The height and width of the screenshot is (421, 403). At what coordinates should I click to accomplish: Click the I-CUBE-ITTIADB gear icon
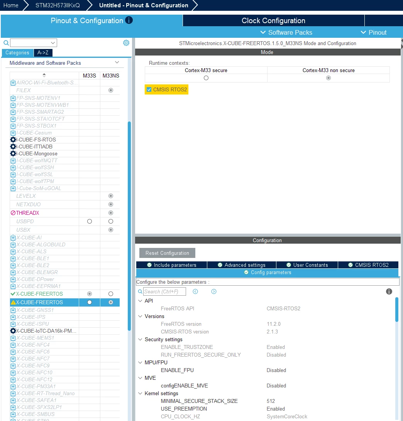[13, 147]
